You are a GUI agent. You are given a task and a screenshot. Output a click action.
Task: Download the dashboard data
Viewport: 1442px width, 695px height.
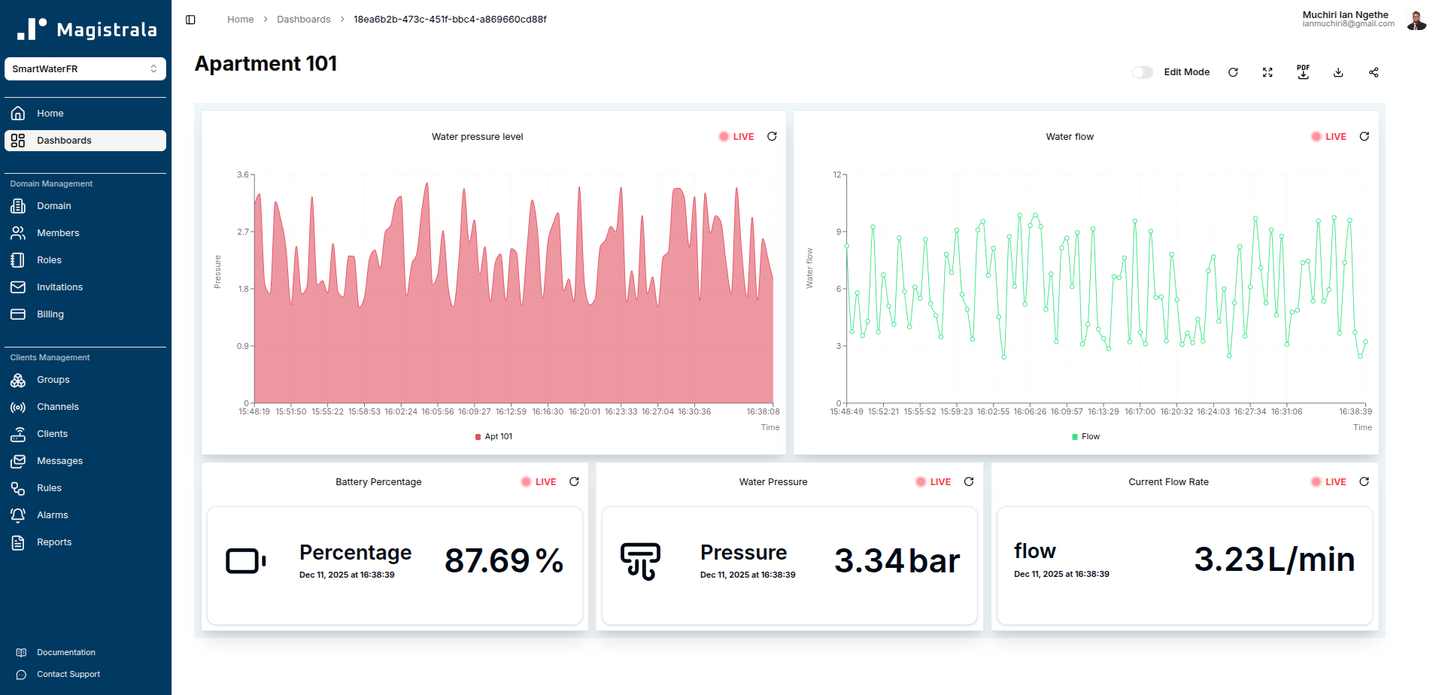pos(1339,72)
